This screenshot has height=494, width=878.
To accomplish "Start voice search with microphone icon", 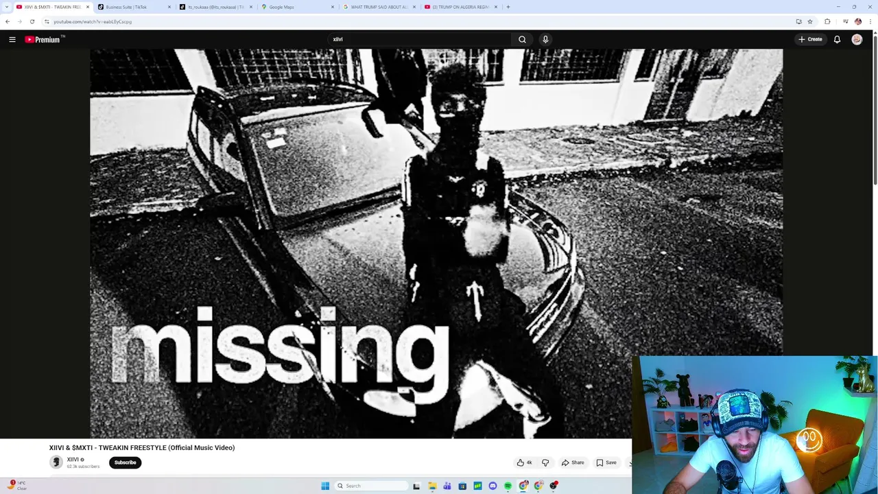I will (x=545, y=39).
